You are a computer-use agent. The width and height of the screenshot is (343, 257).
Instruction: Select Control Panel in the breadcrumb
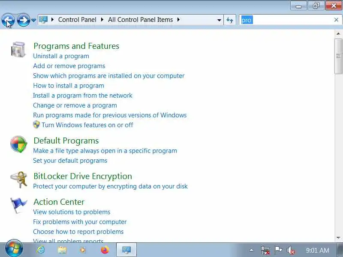77,20
